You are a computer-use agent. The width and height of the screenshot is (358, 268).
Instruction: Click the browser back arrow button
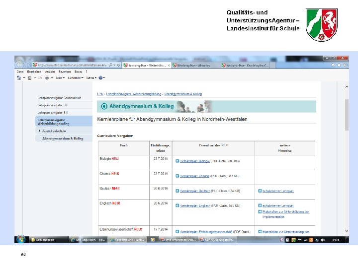(19, 65)
